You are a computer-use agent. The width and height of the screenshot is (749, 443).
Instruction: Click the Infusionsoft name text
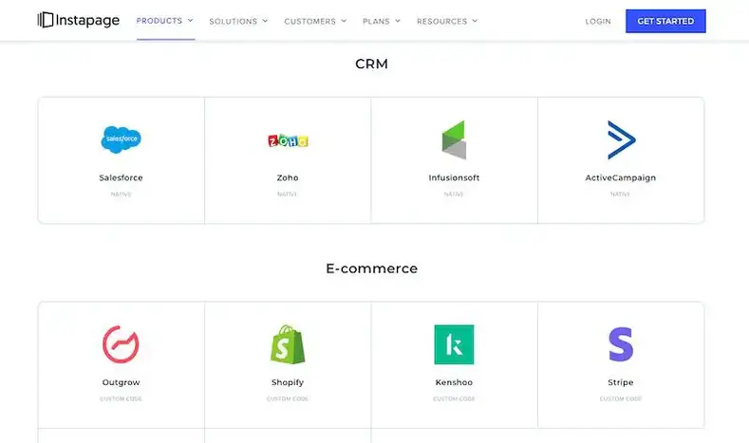point(454,177)
